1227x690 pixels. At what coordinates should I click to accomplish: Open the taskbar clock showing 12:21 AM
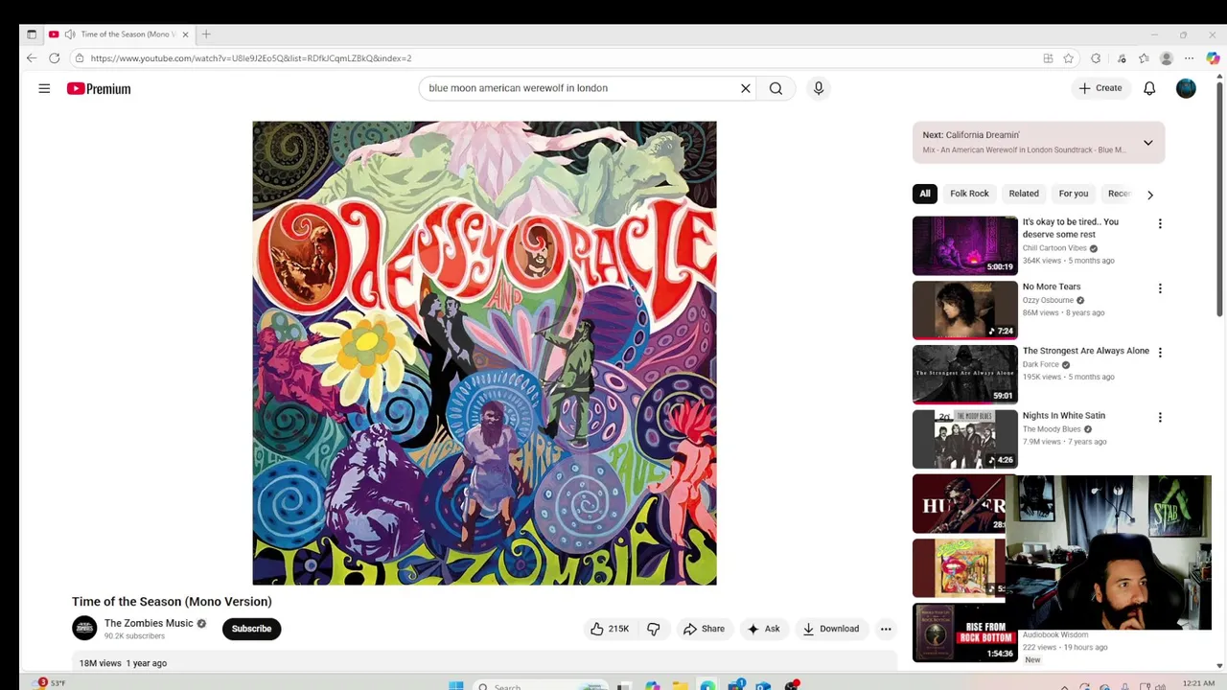pyautogui.click(x=1198, y=683)
